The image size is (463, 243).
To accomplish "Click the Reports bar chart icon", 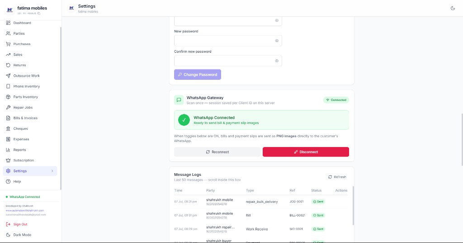I will click(x=8, y=150).
